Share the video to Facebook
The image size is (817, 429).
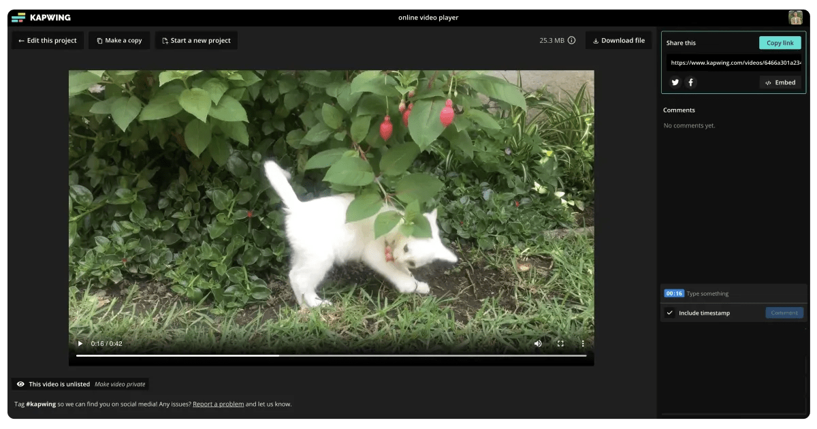pos(690,82)
